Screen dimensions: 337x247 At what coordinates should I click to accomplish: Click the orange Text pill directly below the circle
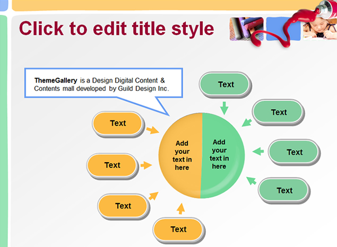click(178, 230)
